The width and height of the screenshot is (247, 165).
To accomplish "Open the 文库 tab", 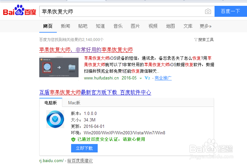I will pos(188,26).
